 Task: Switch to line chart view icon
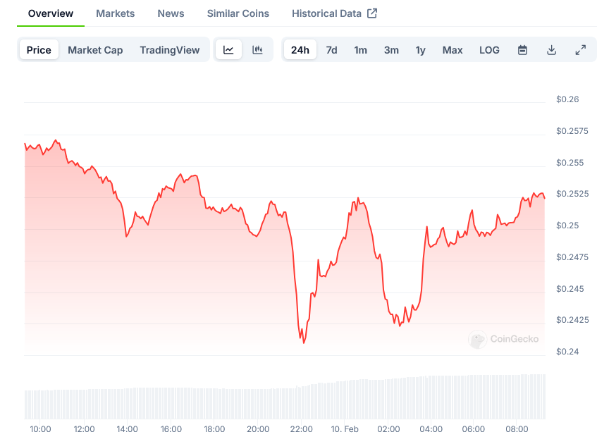pos(228,50)
